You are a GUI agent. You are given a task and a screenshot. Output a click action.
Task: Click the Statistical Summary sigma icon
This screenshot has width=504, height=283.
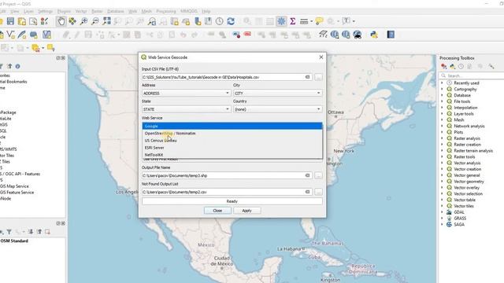pyautogui.click(x=292, y=21)
